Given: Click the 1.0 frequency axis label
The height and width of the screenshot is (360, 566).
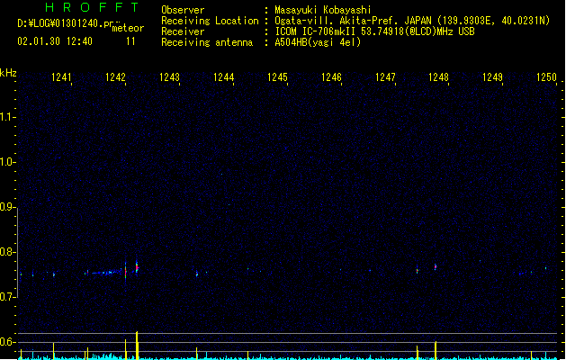Looking at the screenshot, I should 7,162.
